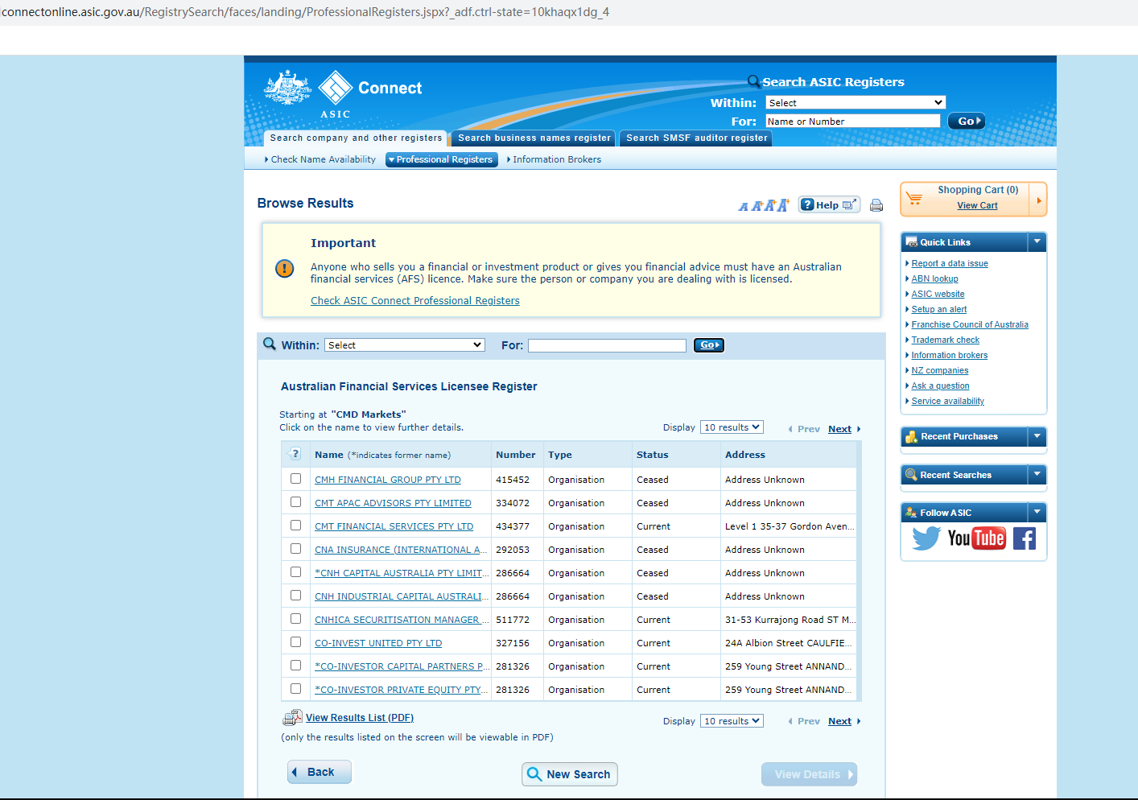Viewport: 1138px width, 800px height.
Task: Click the Back button
Action: pyautogui.click(x=320, y=772)
